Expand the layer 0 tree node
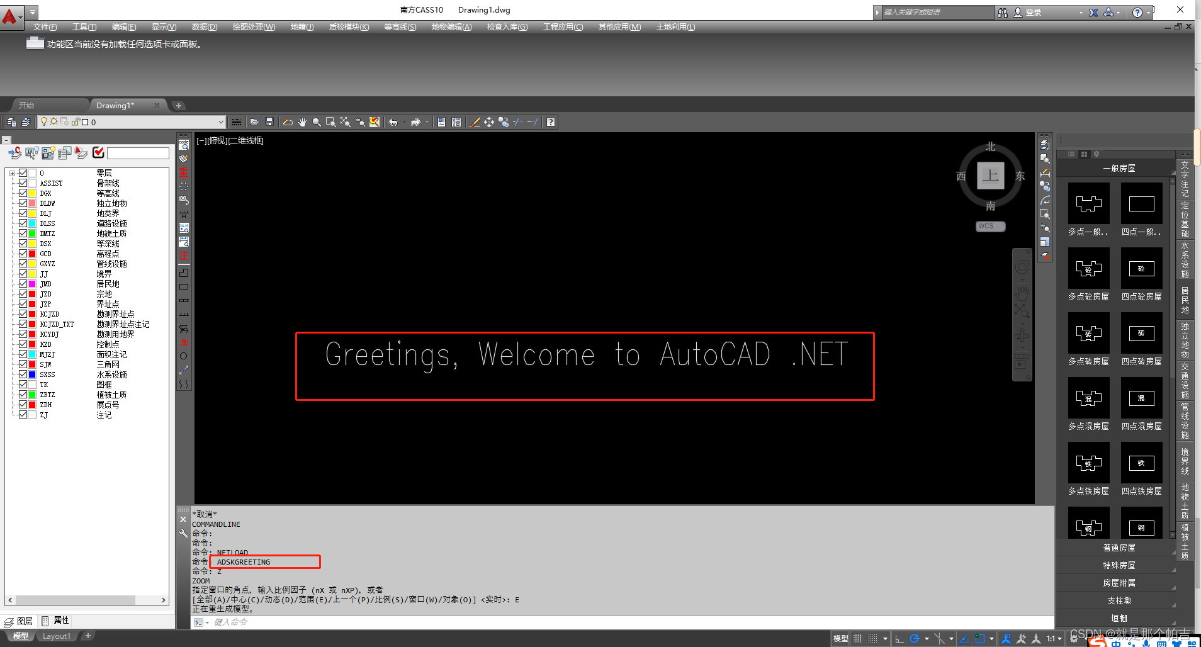This screenshot has height=647, width=1201. tap(12, 173)
